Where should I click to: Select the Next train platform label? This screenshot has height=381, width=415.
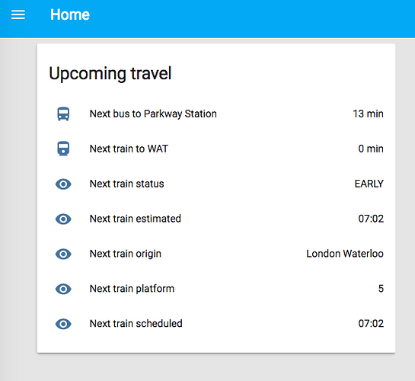pos(132,289)
